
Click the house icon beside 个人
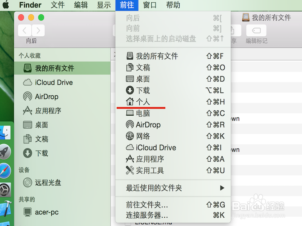click(x=130, y=101)
